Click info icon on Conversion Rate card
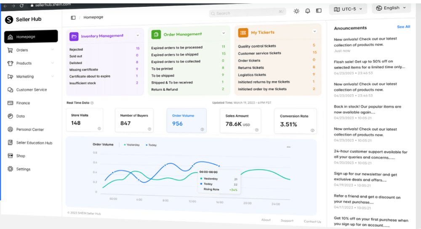The image size is (421, 229). pyautogui.click(x=312, y=130)
